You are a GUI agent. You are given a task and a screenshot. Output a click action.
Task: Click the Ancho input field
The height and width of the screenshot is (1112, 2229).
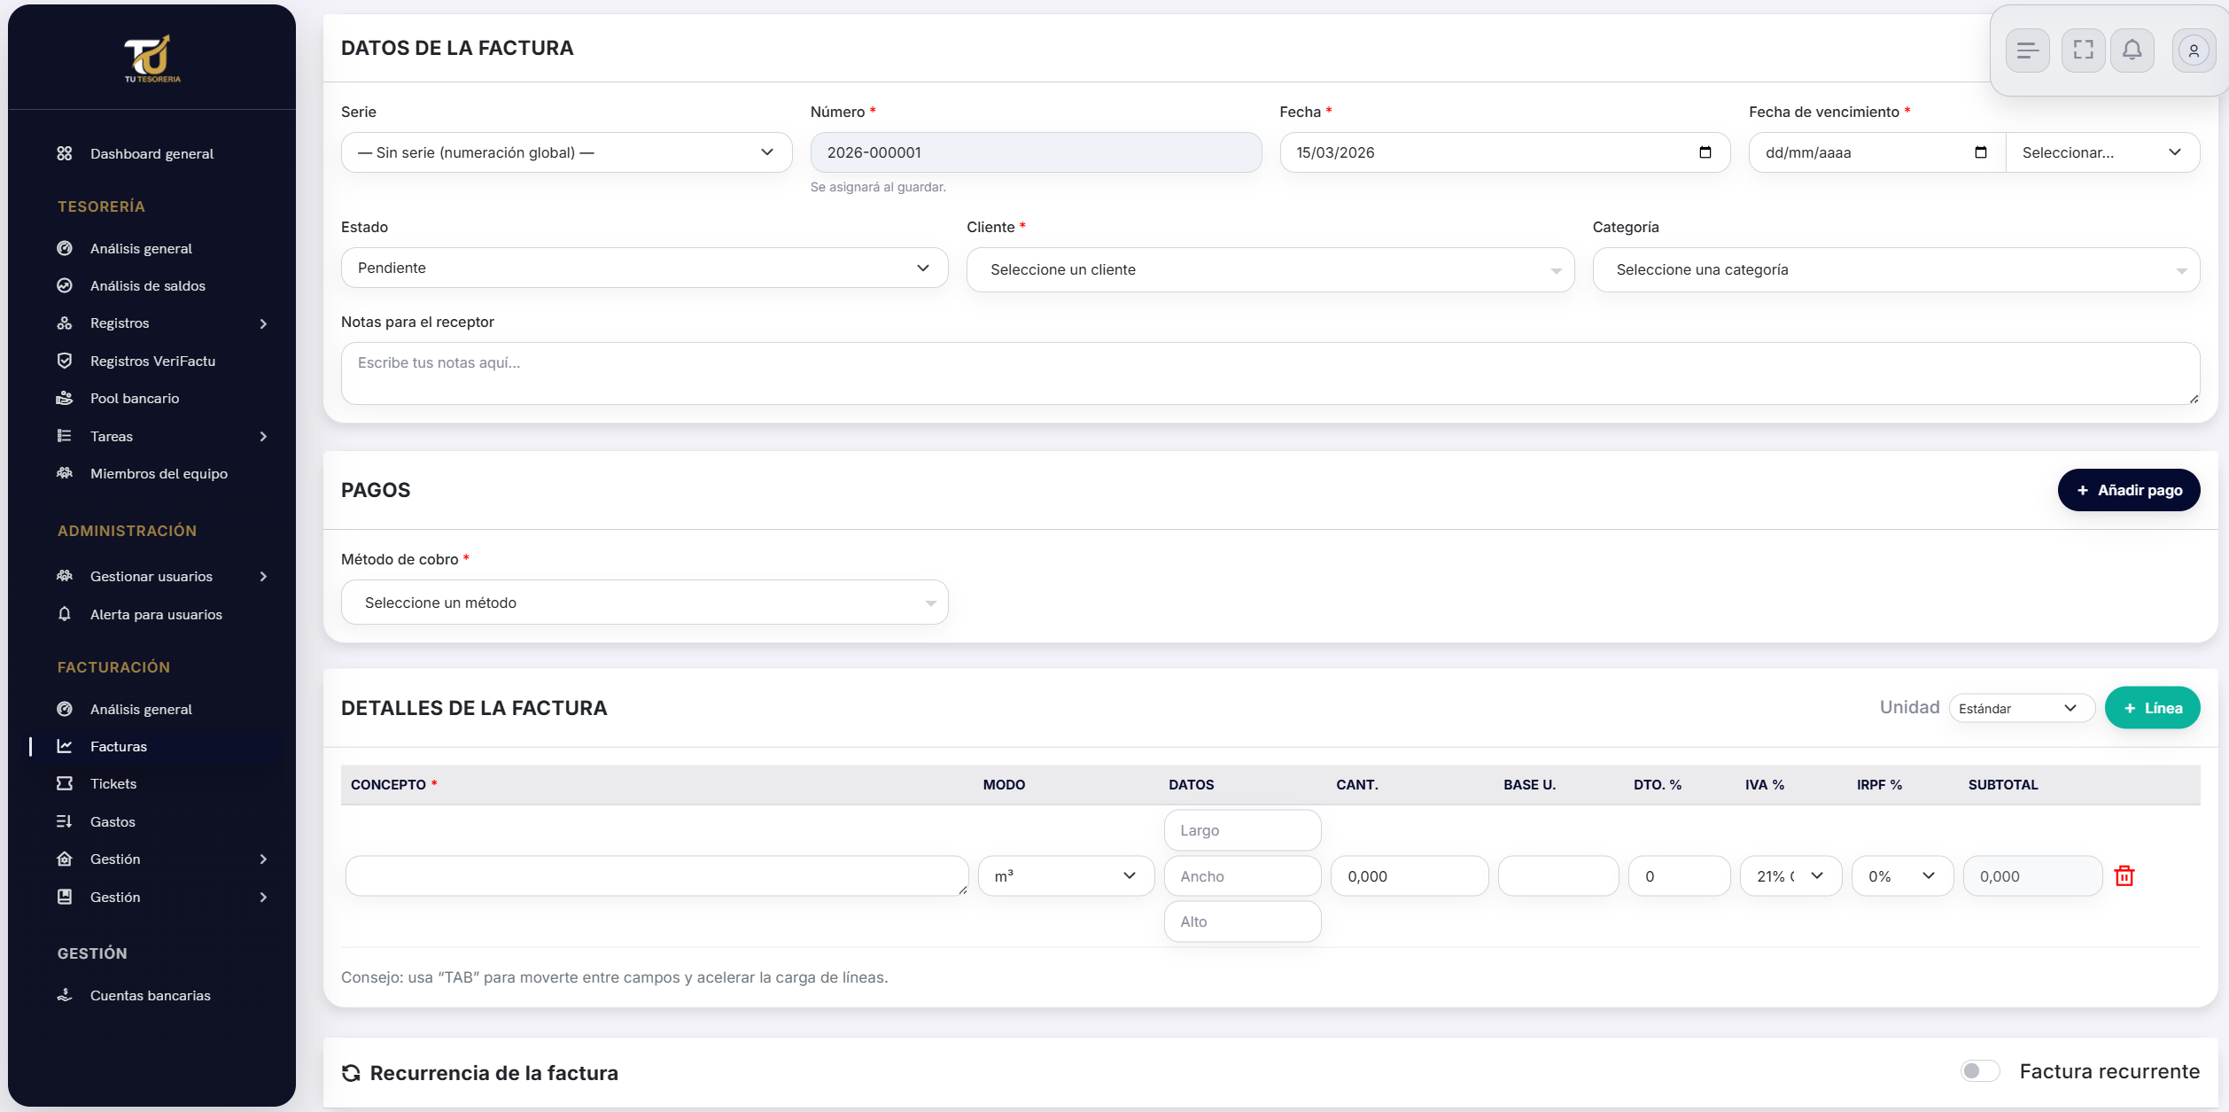[1242, 875]
